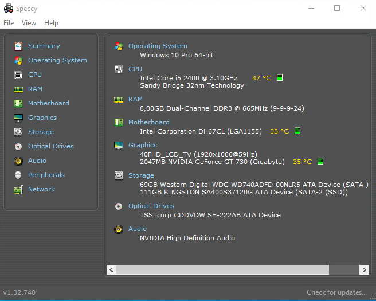The height and width of the screenshot is (301, 376).
Task: Click horizontal scrollbar left arrow
Action: pos(111,269)
